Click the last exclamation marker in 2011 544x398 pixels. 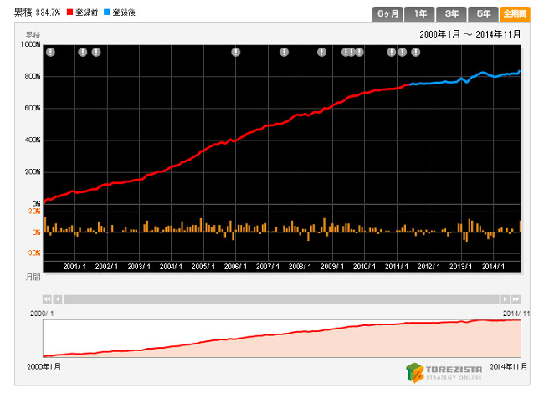(416, 53)
